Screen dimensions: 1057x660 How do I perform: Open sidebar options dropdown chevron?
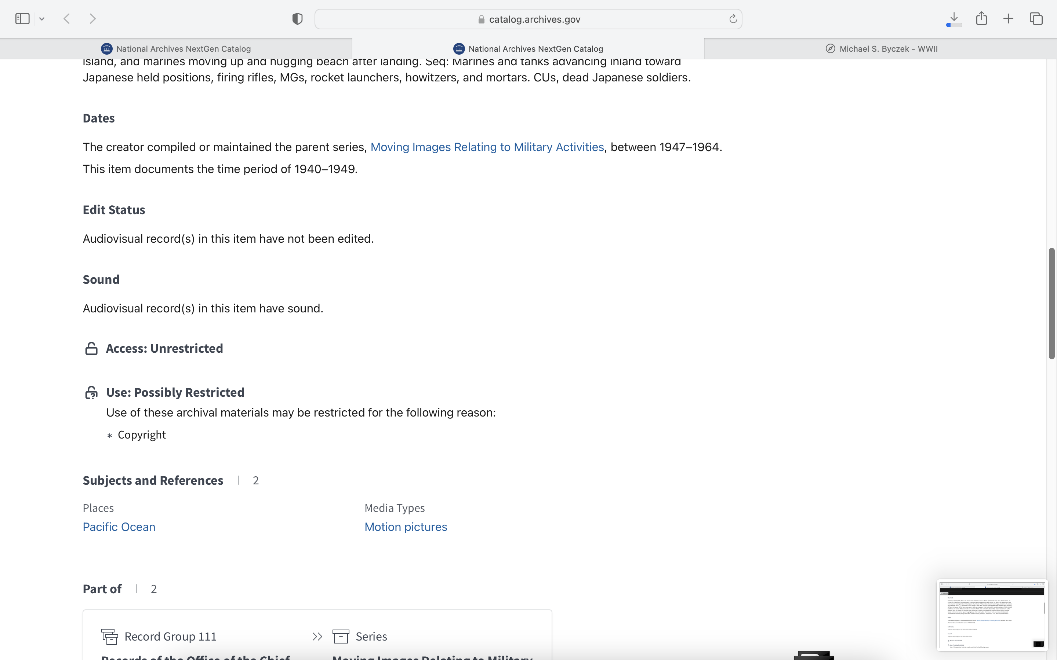42,19
